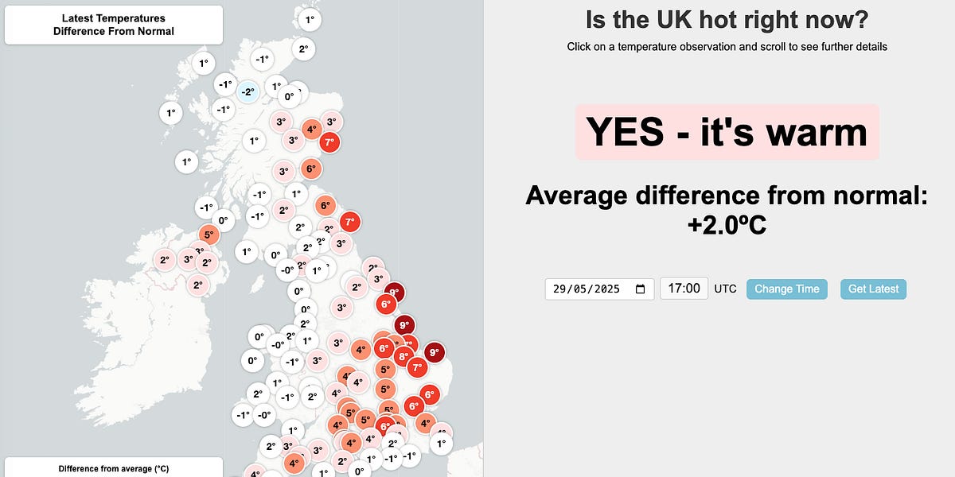The width and height of the screenshot is (955, 477).
Task: Select a 4° observation in south Wales
Action: [351, 442]
